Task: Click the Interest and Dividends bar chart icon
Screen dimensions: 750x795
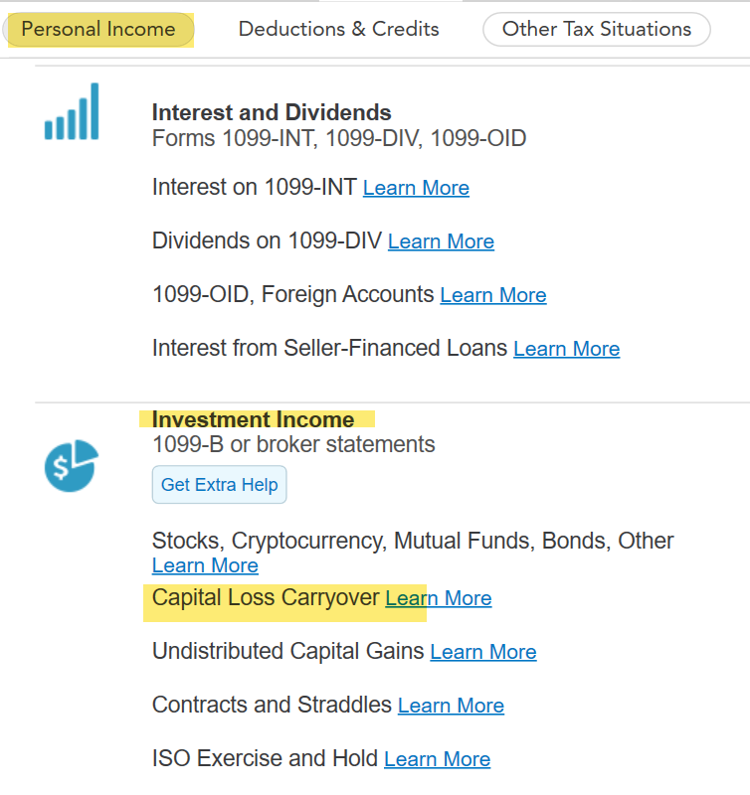Action: [72, 112]
